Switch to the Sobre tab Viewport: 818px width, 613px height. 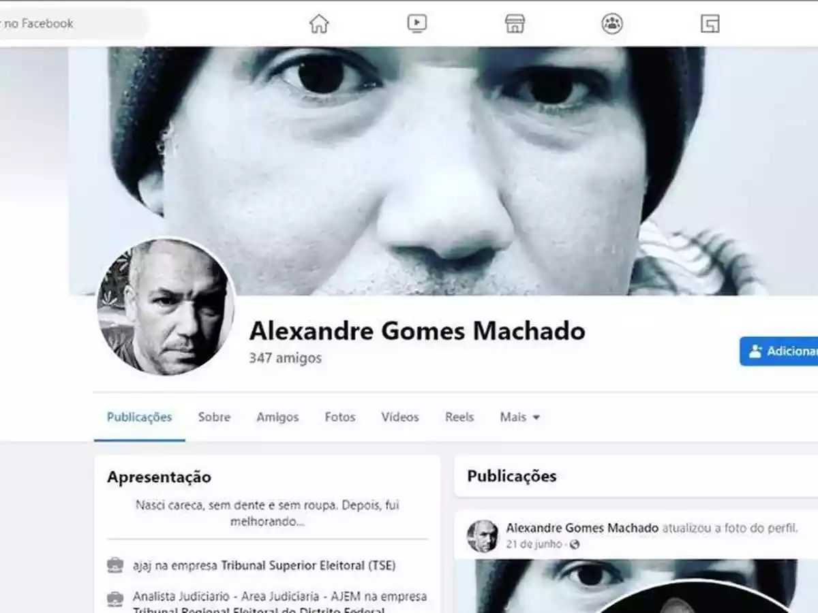pyautogui.click(x=214, y=417)
